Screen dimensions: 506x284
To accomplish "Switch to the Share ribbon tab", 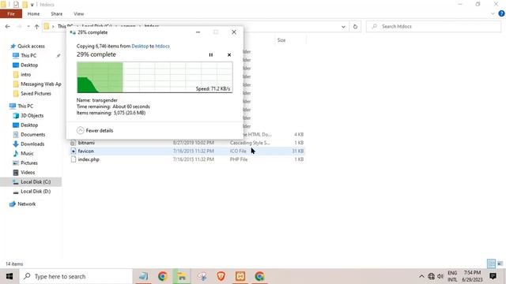I will click(56, 14).
